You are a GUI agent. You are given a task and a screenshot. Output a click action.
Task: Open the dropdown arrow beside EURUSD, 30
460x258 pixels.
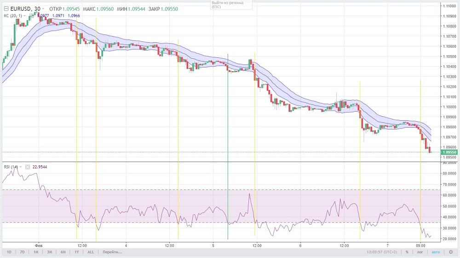(43, 9)
